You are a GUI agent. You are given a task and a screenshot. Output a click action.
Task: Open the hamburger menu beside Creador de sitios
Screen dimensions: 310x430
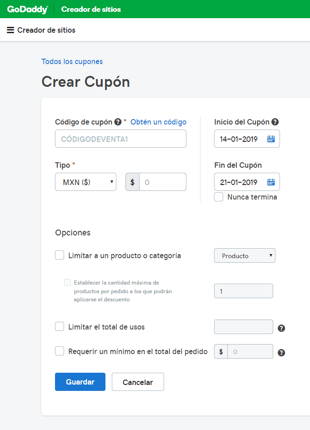coord(10,30)
